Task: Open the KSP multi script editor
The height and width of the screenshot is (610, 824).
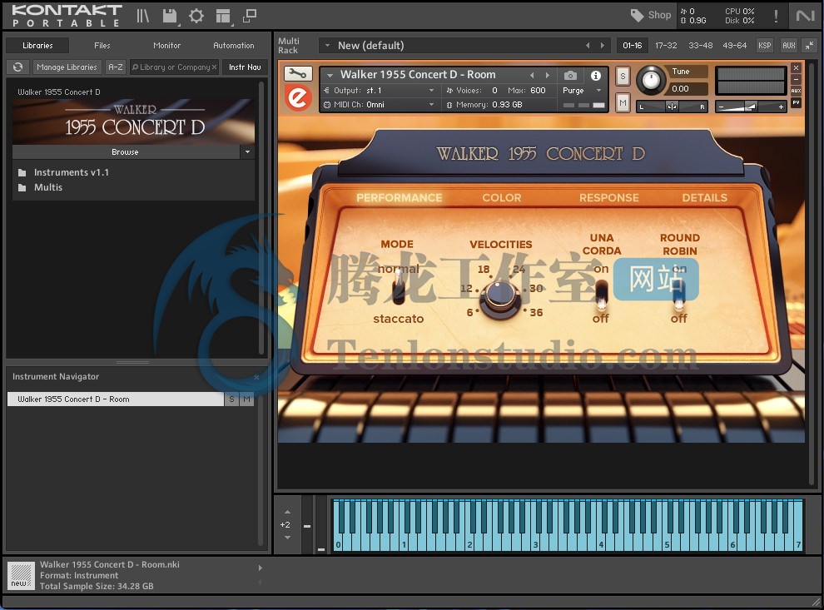Action: (x=765, y=46)
